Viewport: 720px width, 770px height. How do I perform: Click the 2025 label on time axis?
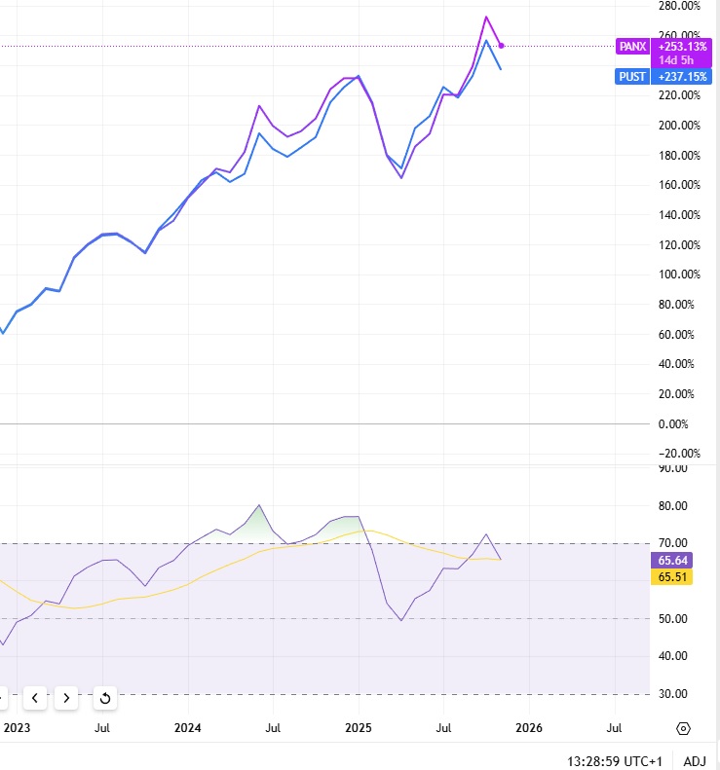click(359, 728)
